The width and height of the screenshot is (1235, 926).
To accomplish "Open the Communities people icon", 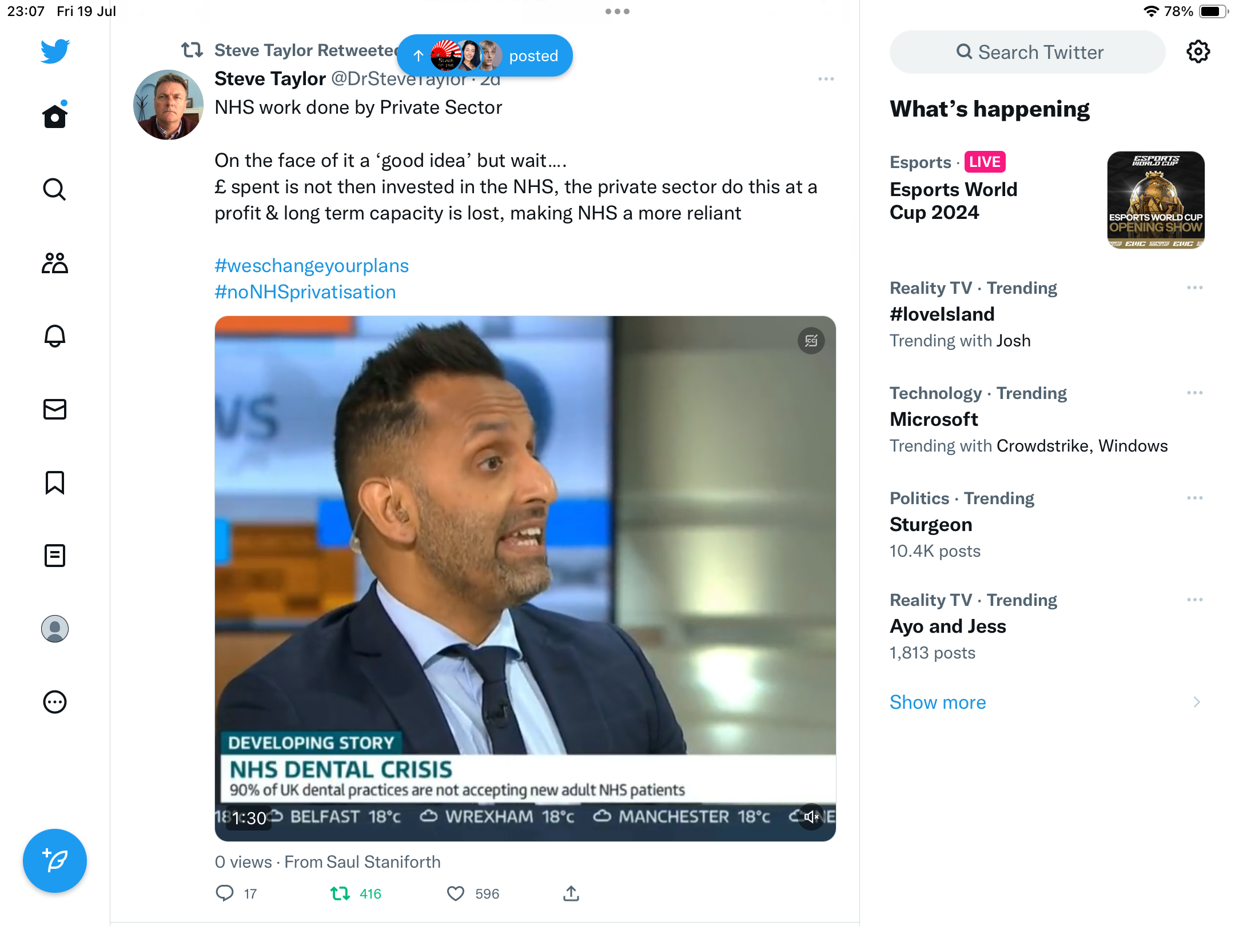I will click(55, 263).
